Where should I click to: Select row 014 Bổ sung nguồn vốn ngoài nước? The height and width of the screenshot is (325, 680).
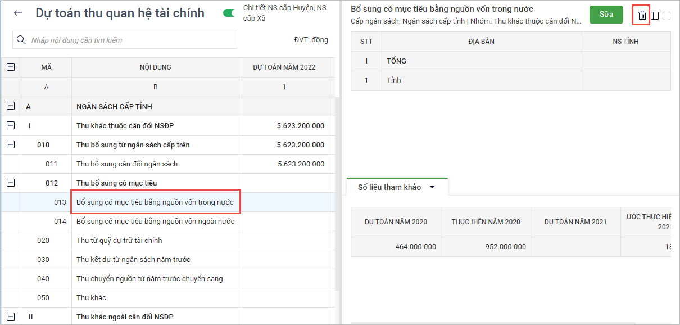tap(155, 222)
